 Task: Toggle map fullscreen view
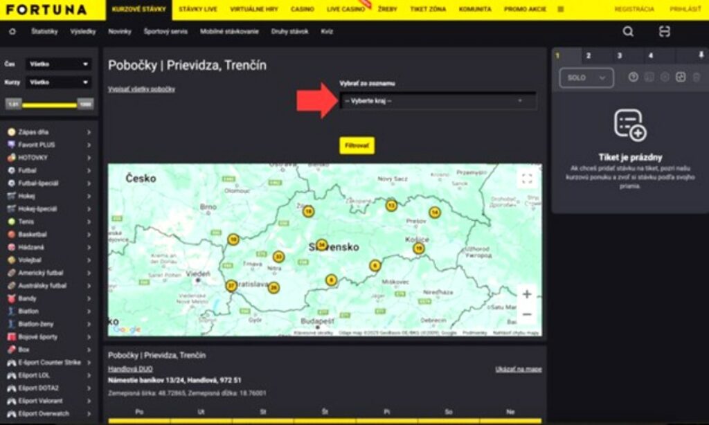pyautogui.click(x=527, y=179)
